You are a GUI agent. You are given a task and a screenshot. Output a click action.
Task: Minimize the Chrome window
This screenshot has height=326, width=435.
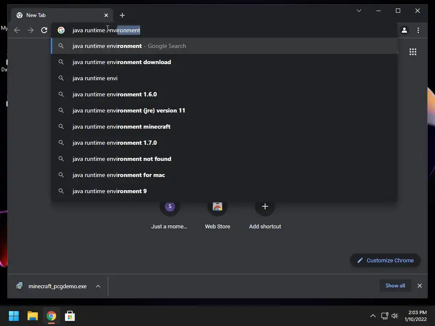pyautogui.click(x=379, y=11)
